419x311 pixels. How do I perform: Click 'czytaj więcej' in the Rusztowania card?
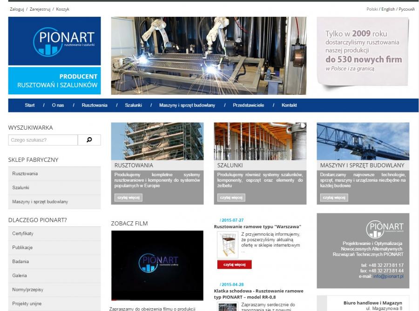point(128,198)
